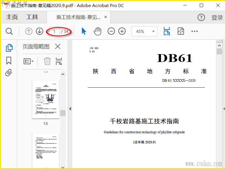Viewport: 226px width, 169px height.
Task: Open the search (magnifier) tool
Action: point(9,31)
